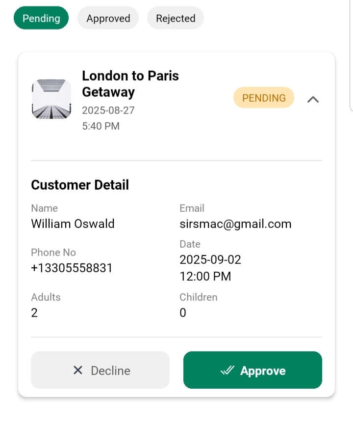Click the email sirsmac@gmail.com
This screenshot has height=431, width=353.
pos(235,224)
